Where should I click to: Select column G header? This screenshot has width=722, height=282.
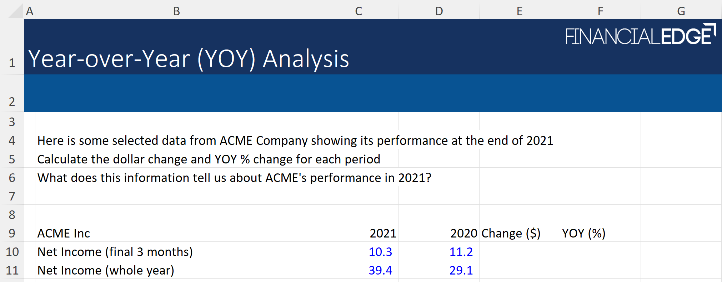tap(681, 11)
